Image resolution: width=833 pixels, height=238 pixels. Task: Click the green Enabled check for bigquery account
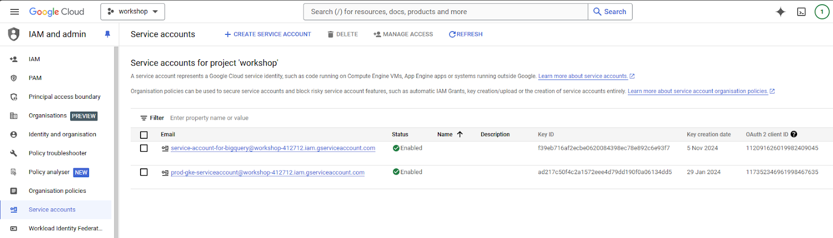point(396,148)
